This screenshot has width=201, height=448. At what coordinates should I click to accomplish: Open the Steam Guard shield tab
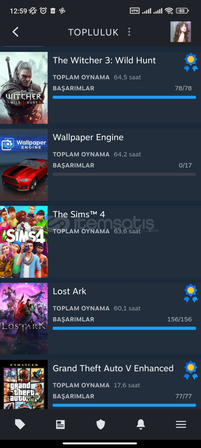[x=100, y=425]
